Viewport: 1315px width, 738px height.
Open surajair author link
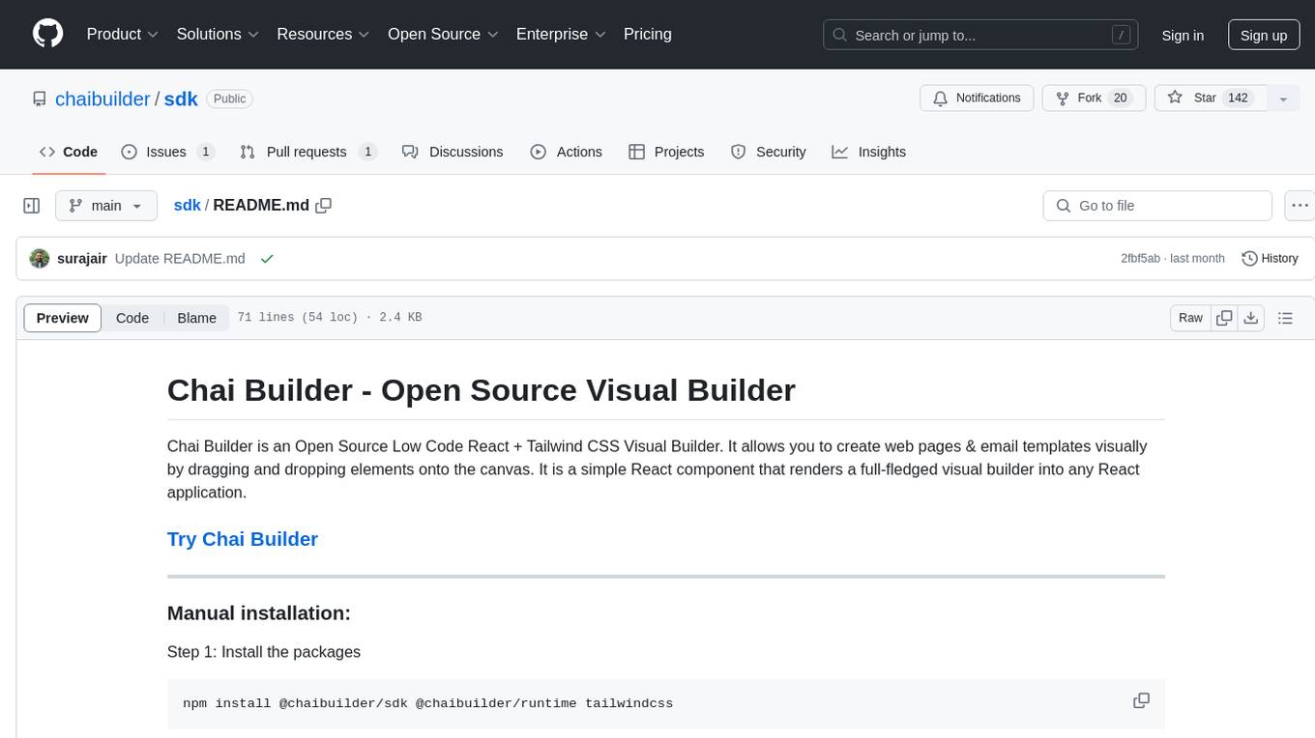(82, 259)
